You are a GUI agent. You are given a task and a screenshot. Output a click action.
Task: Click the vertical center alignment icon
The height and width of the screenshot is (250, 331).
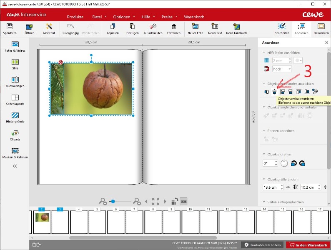pos(275,92)
